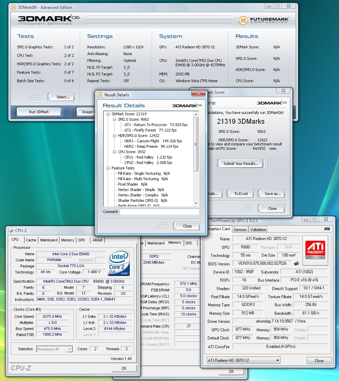
Task: Click the GPU Clock 877 MHz value
Action: [243, 329]
